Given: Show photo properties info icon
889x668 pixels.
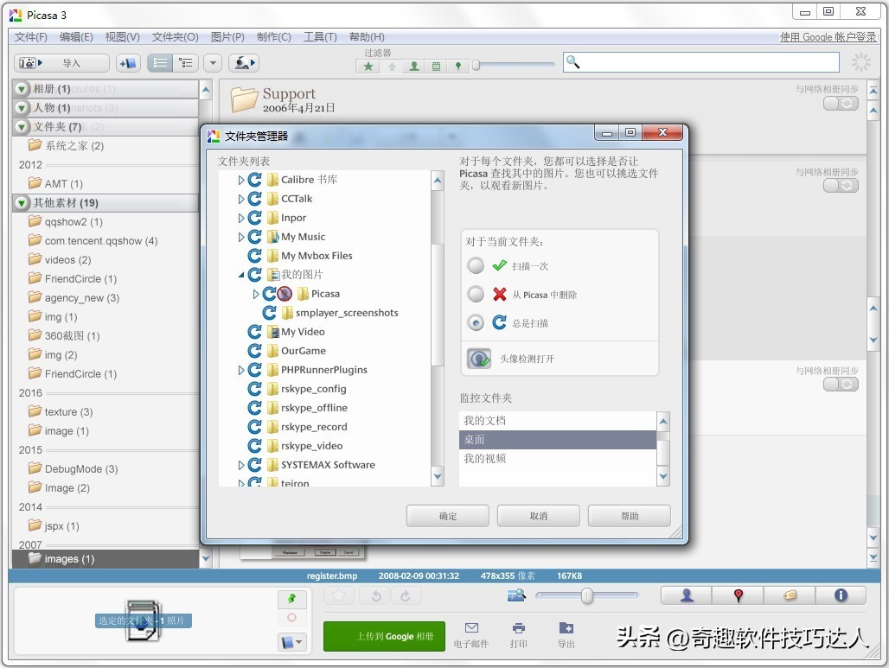Looking at the screenshot, I should click(x=840, y=595).
